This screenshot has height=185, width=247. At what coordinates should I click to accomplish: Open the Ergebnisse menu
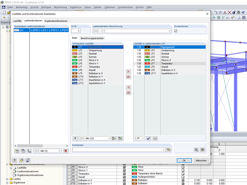point(76,7)
